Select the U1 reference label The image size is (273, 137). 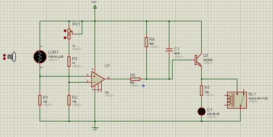[x=107, y=66]
